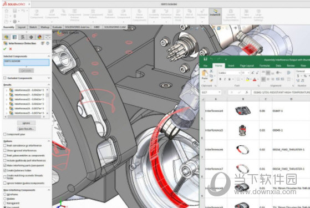Expand the Interference20 result tree item
Viewport: 310px width, 208px height.
[7, 90]
